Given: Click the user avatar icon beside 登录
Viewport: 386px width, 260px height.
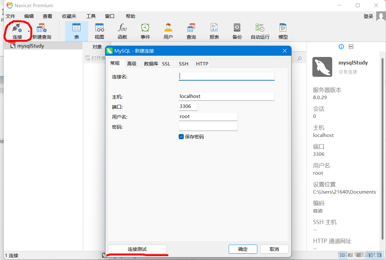Looking at the screenshot, I should pyautogui.click(x=381, y=16).
